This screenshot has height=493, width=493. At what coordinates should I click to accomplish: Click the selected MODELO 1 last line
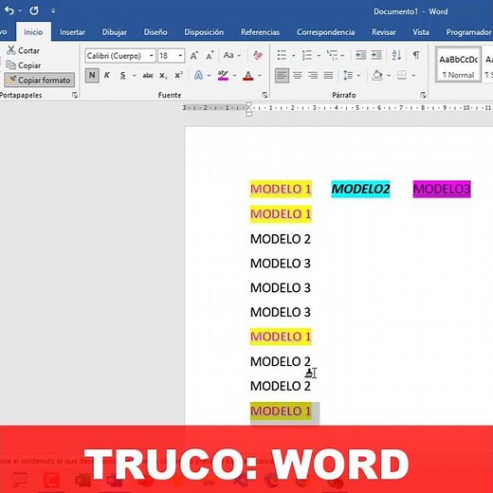coord(281,411)
